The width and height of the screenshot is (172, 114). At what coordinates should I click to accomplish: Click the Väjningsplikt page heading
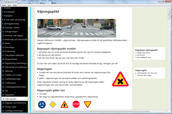[48, 12]
